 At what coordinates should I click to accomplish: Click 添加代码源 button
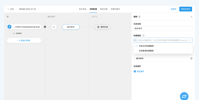24,40
